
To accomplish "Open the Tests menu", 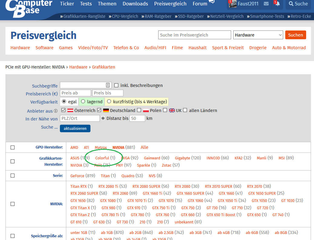I will point(86,4).
